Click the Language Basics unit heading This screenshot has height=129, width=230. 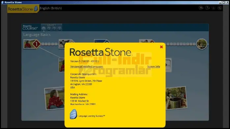[x=37, y=35]
